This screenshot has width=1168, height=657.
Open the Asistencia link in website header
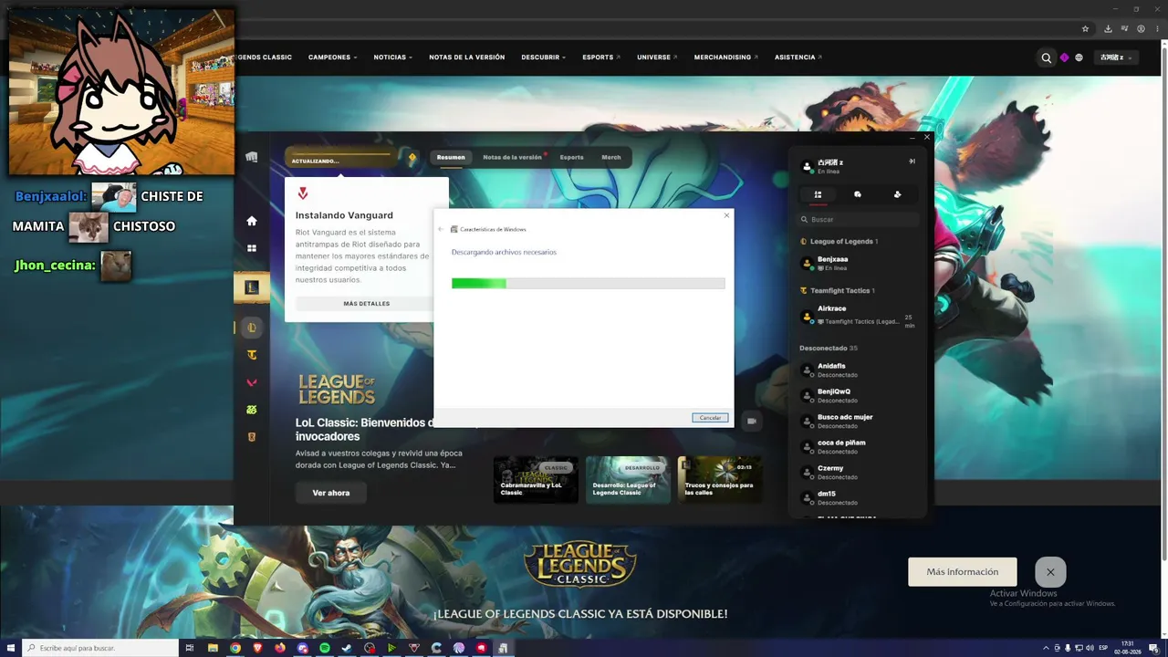click(798, 57)
